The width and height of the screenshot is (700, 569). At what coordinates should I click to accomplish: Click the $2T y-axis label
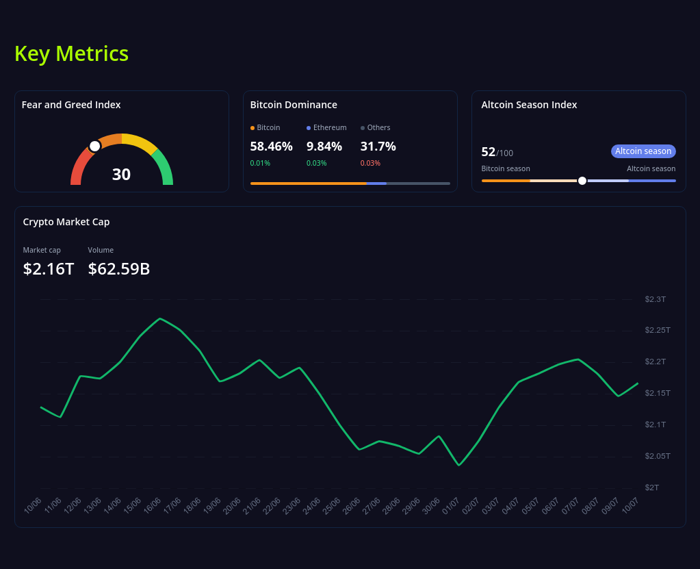tap(652, 488)
